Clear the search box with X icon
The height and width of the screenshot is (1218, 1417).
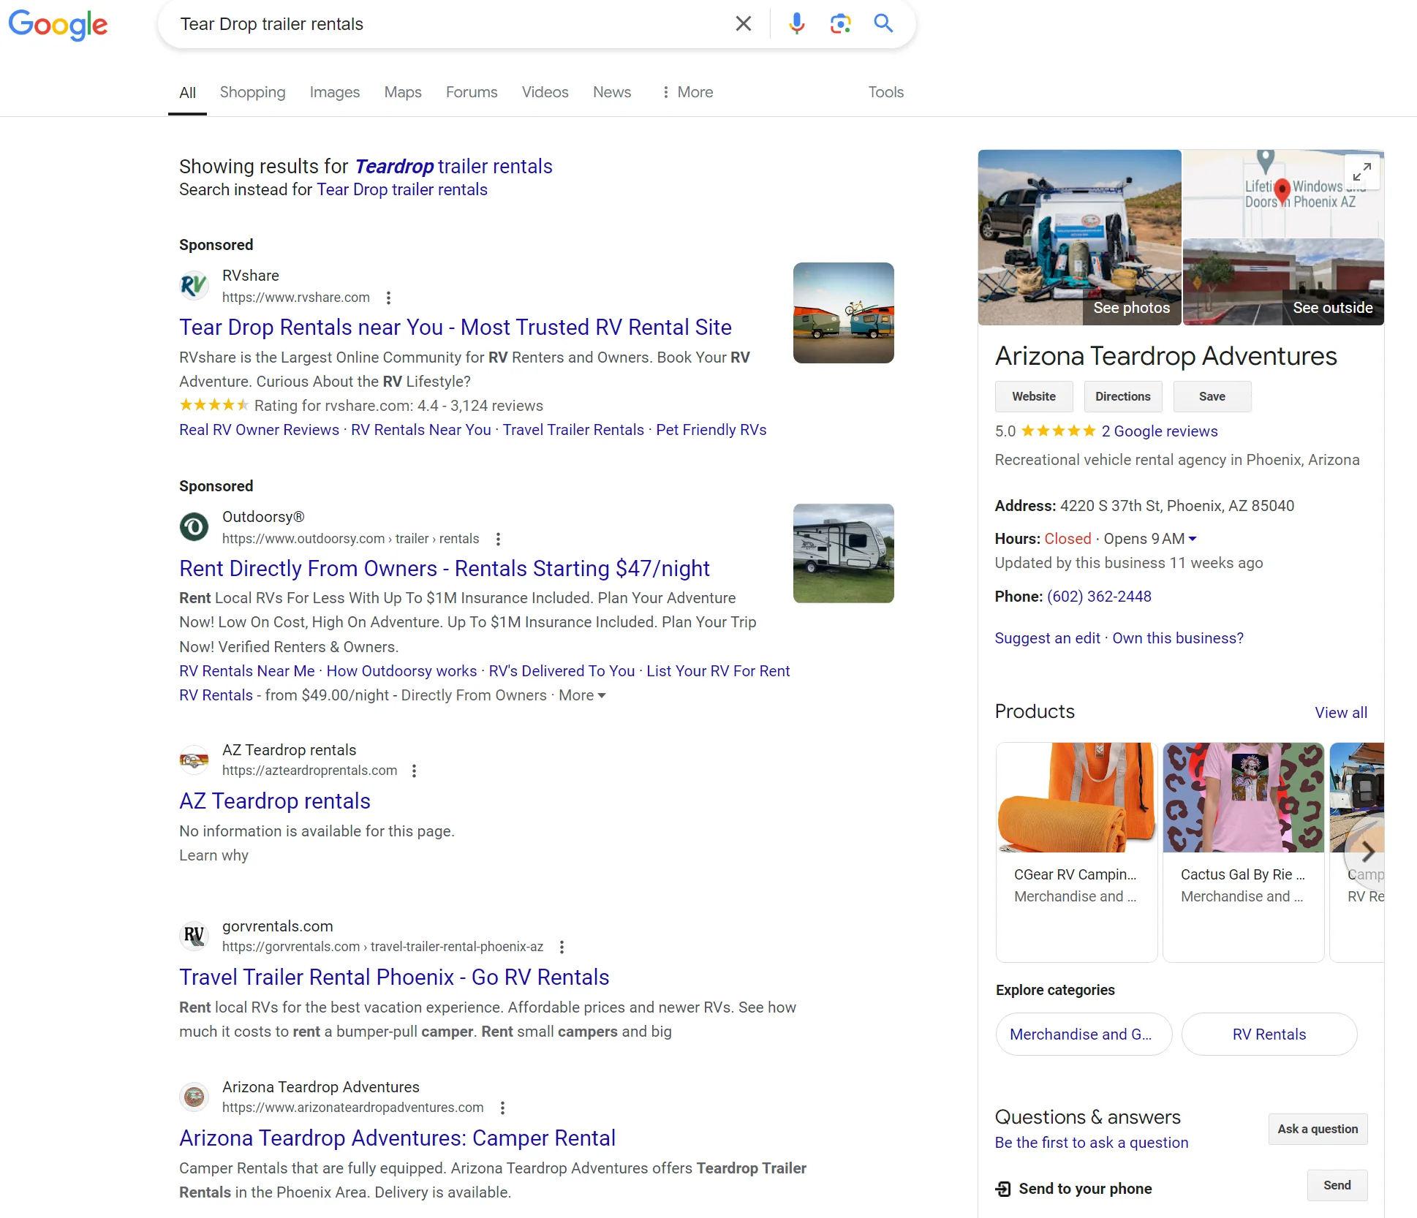tap(743, 23)
